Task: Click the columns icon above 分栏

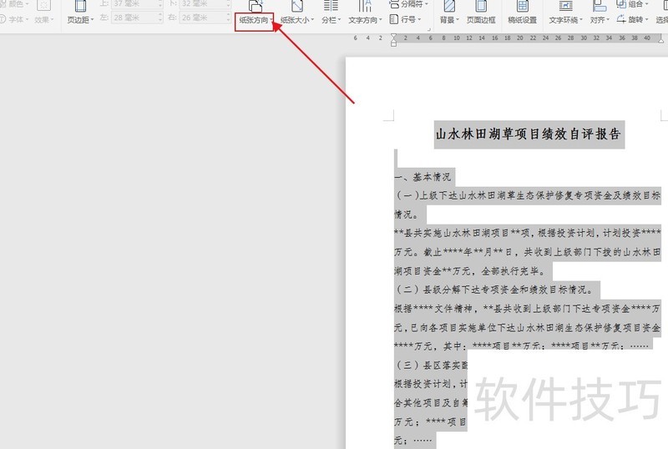Action: (x=331, y=6)
